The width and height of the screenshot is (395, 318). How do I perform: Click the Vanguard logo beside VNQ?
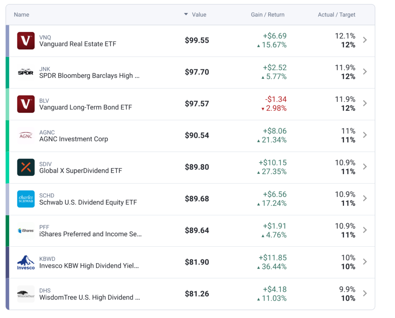[x=26, y=41]
